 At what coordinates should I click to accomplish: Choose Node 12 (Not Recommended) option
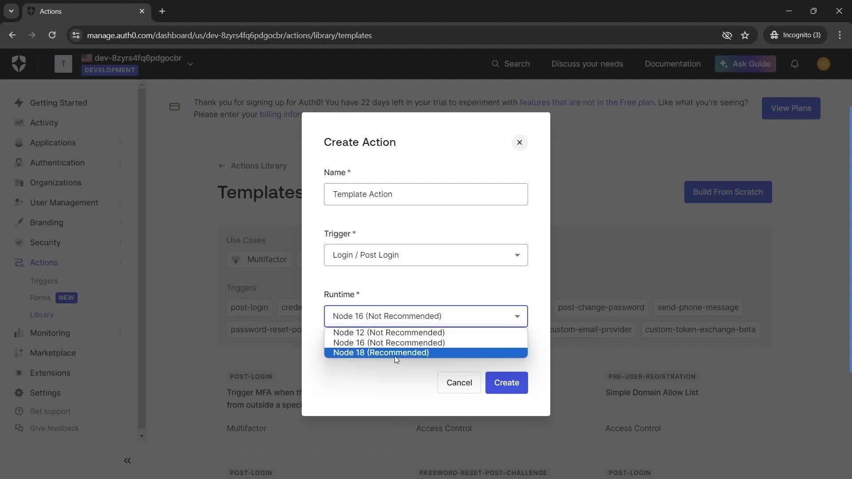click(x=426, y=333)
